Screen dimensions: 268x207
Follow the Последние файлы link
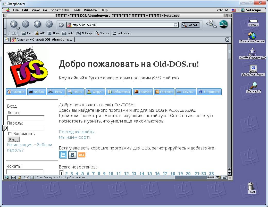click(x=77, y=132)
